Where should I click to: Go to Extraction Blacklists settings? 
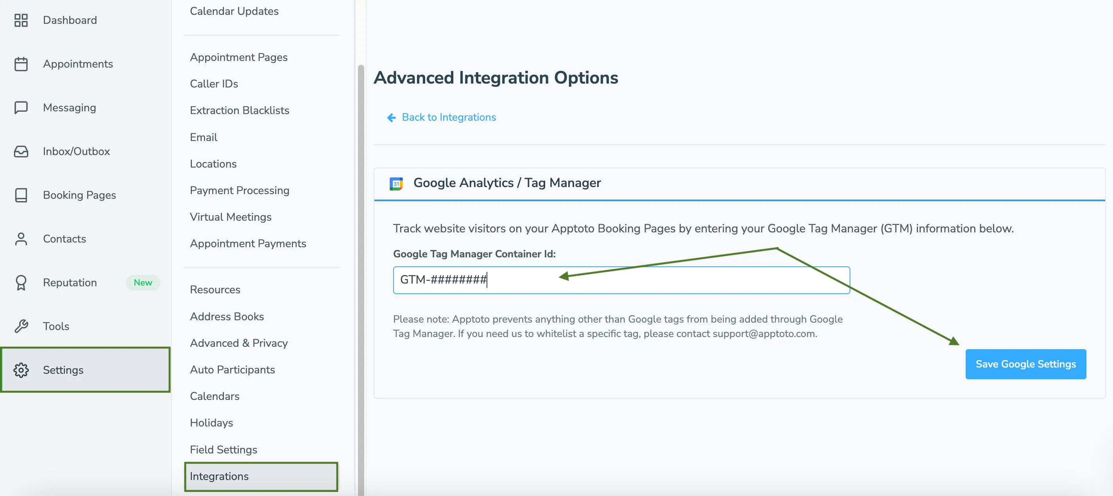[239, 110]
